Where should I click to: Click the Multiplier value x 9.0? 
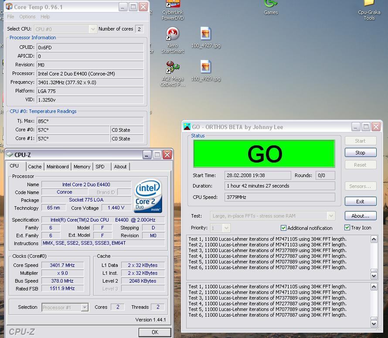click(62, 273)
